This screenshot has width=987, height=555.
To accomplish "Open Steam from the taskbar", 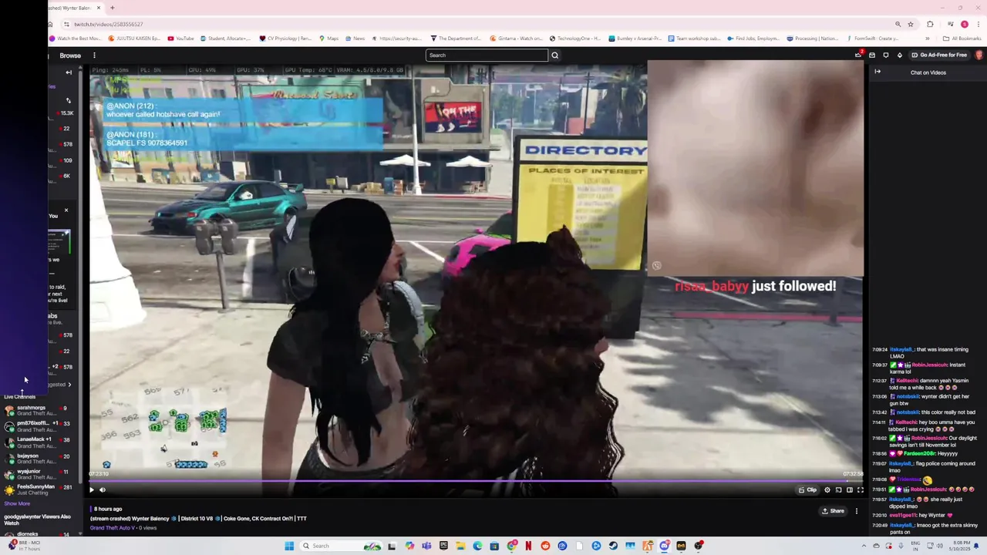I will click(613, 546).
